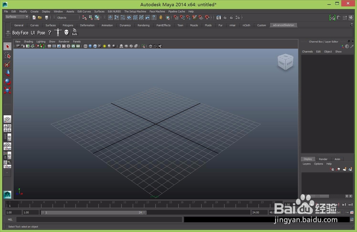Open the bvh importer shelf icon
The height and width of the screenshot is (232, 357).
coord(75,32)
